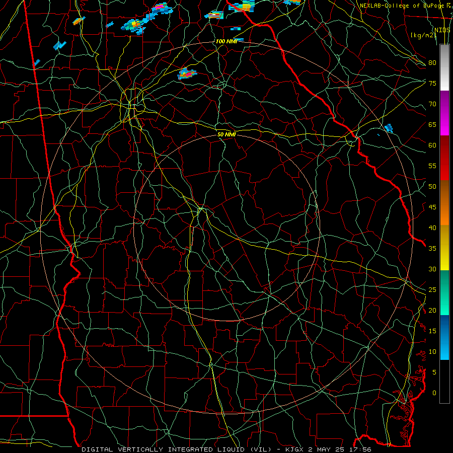This screenshot has height=453, width=453.
Task: Click the 50 NMI range ring label
Action: [226, 134]
